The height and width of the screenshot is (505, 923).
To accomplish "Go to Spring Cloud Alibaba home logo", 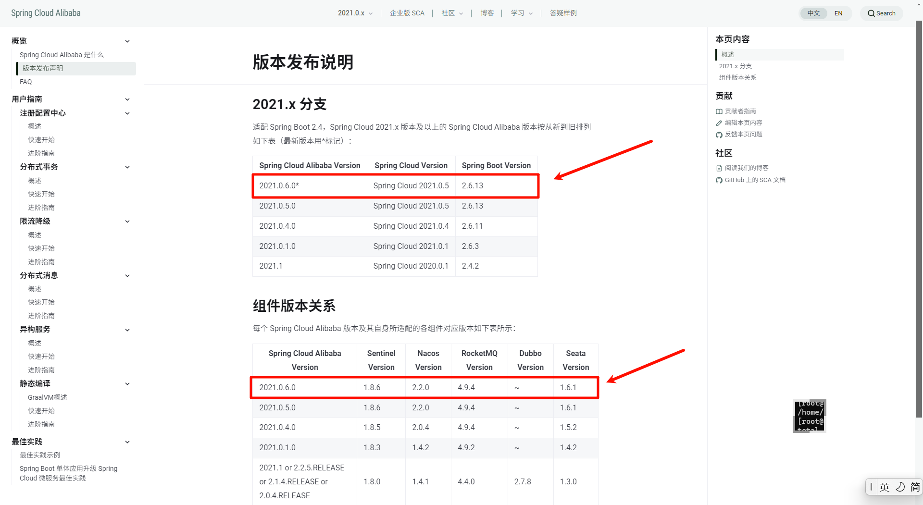I will pyautogui.click(x=46, y=13).
